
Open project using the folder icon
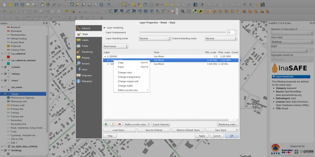click(x=10, y=5)
